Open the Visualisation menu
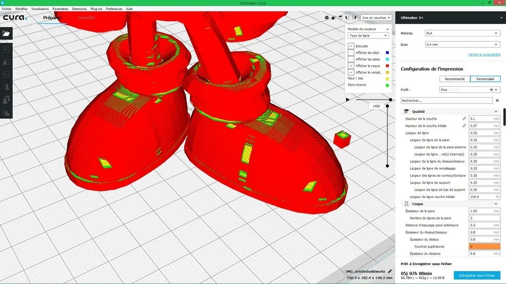Screen dimensions: 506x284 point(40,9)
